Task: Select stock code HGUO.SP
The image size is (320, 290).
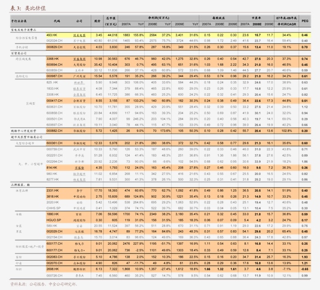Action: tap(54, 220)
